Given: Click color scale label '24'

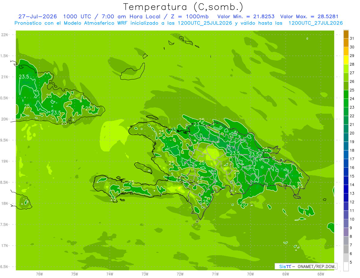Looking at the screenshot, I should pyautogui.click(x=352, y=99).
